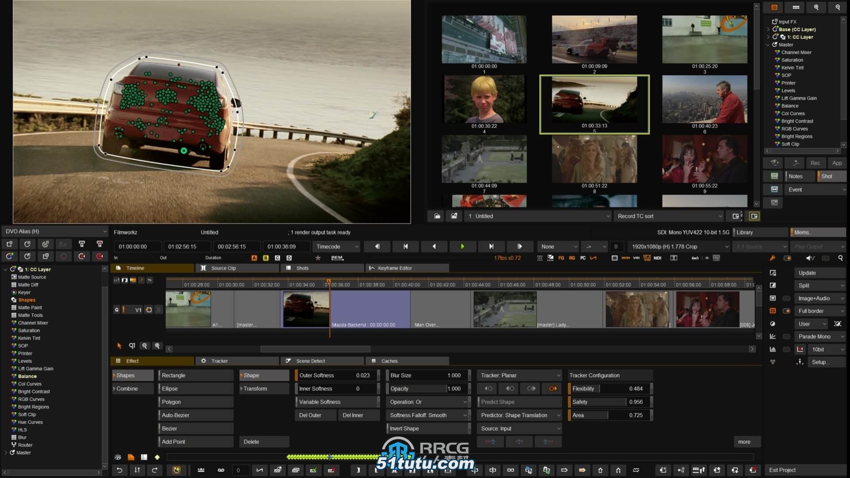Toggle the switch next to wrench icon

tap(787, 258)
